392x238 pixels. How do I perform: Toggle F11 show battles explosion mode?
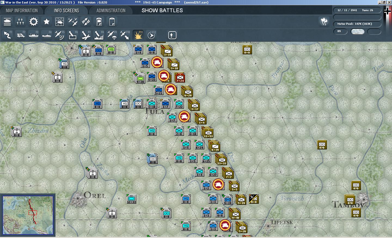pos(138,35)
